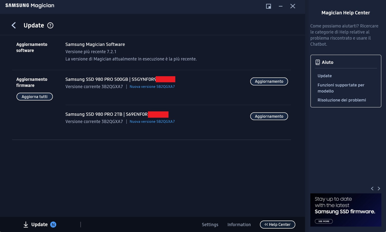Open Risoluzione dei problemi help topic
Screen dimensions: 386x232
[x=342, y=100]
